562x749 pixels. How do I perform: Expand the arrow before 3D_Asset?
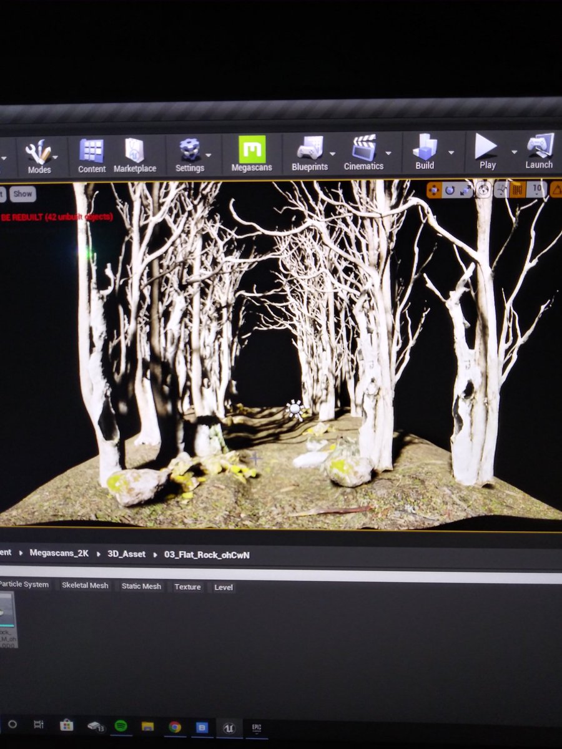(98, 554)
